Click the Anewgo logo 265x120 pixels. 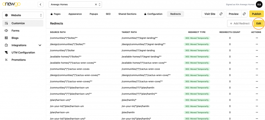(11, 4)
